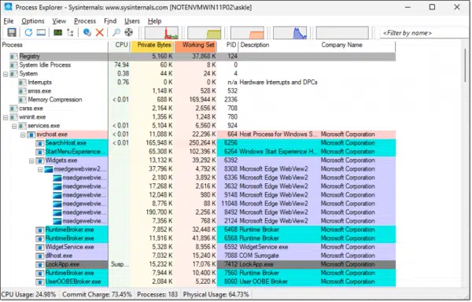This screenshot has width=472, height=302.
Task: Select the smss.exe process
Action: 198,91
